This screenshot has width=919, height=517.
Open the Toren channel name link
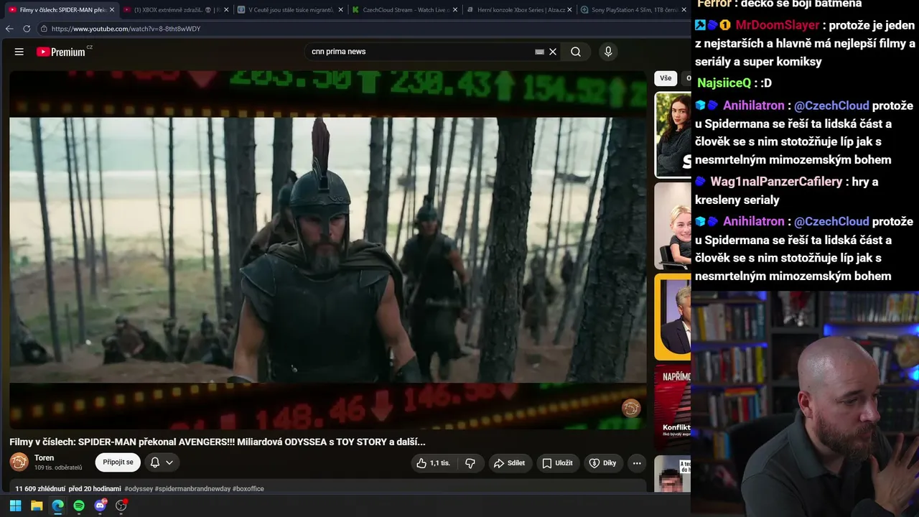click(44, 458)
